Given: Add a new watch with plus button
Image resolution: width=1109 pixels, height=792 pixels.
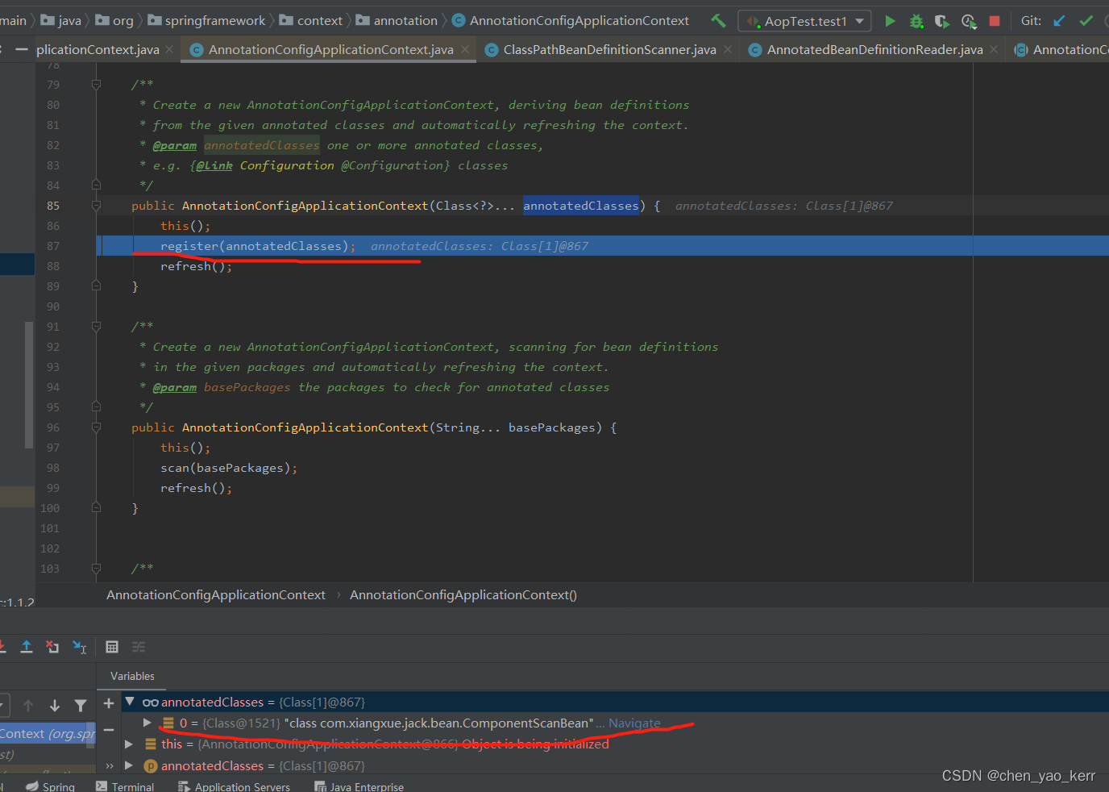Looking at the screenshot, I should coord(109,703).
